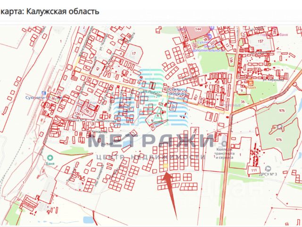
Task: Select the orange Отдых place icon
Action: [x=251, y=82]
